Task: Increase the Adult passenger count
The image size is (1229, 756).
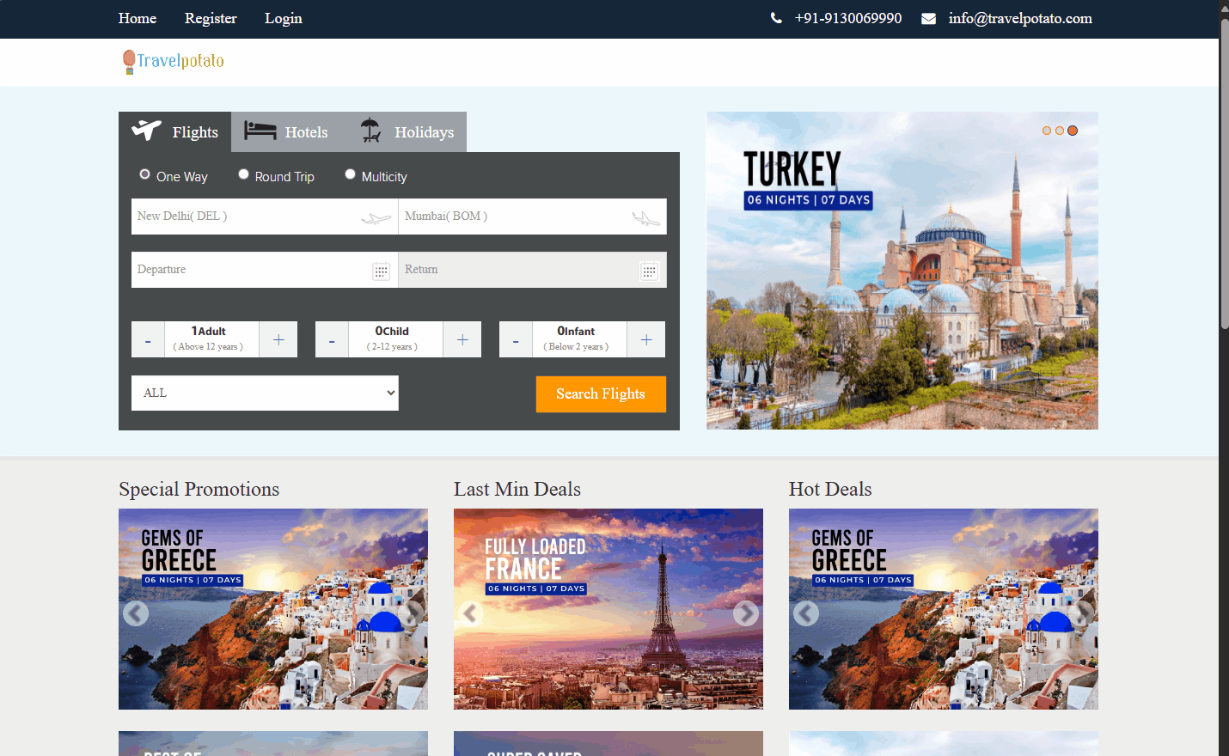Action: (278, 339)
